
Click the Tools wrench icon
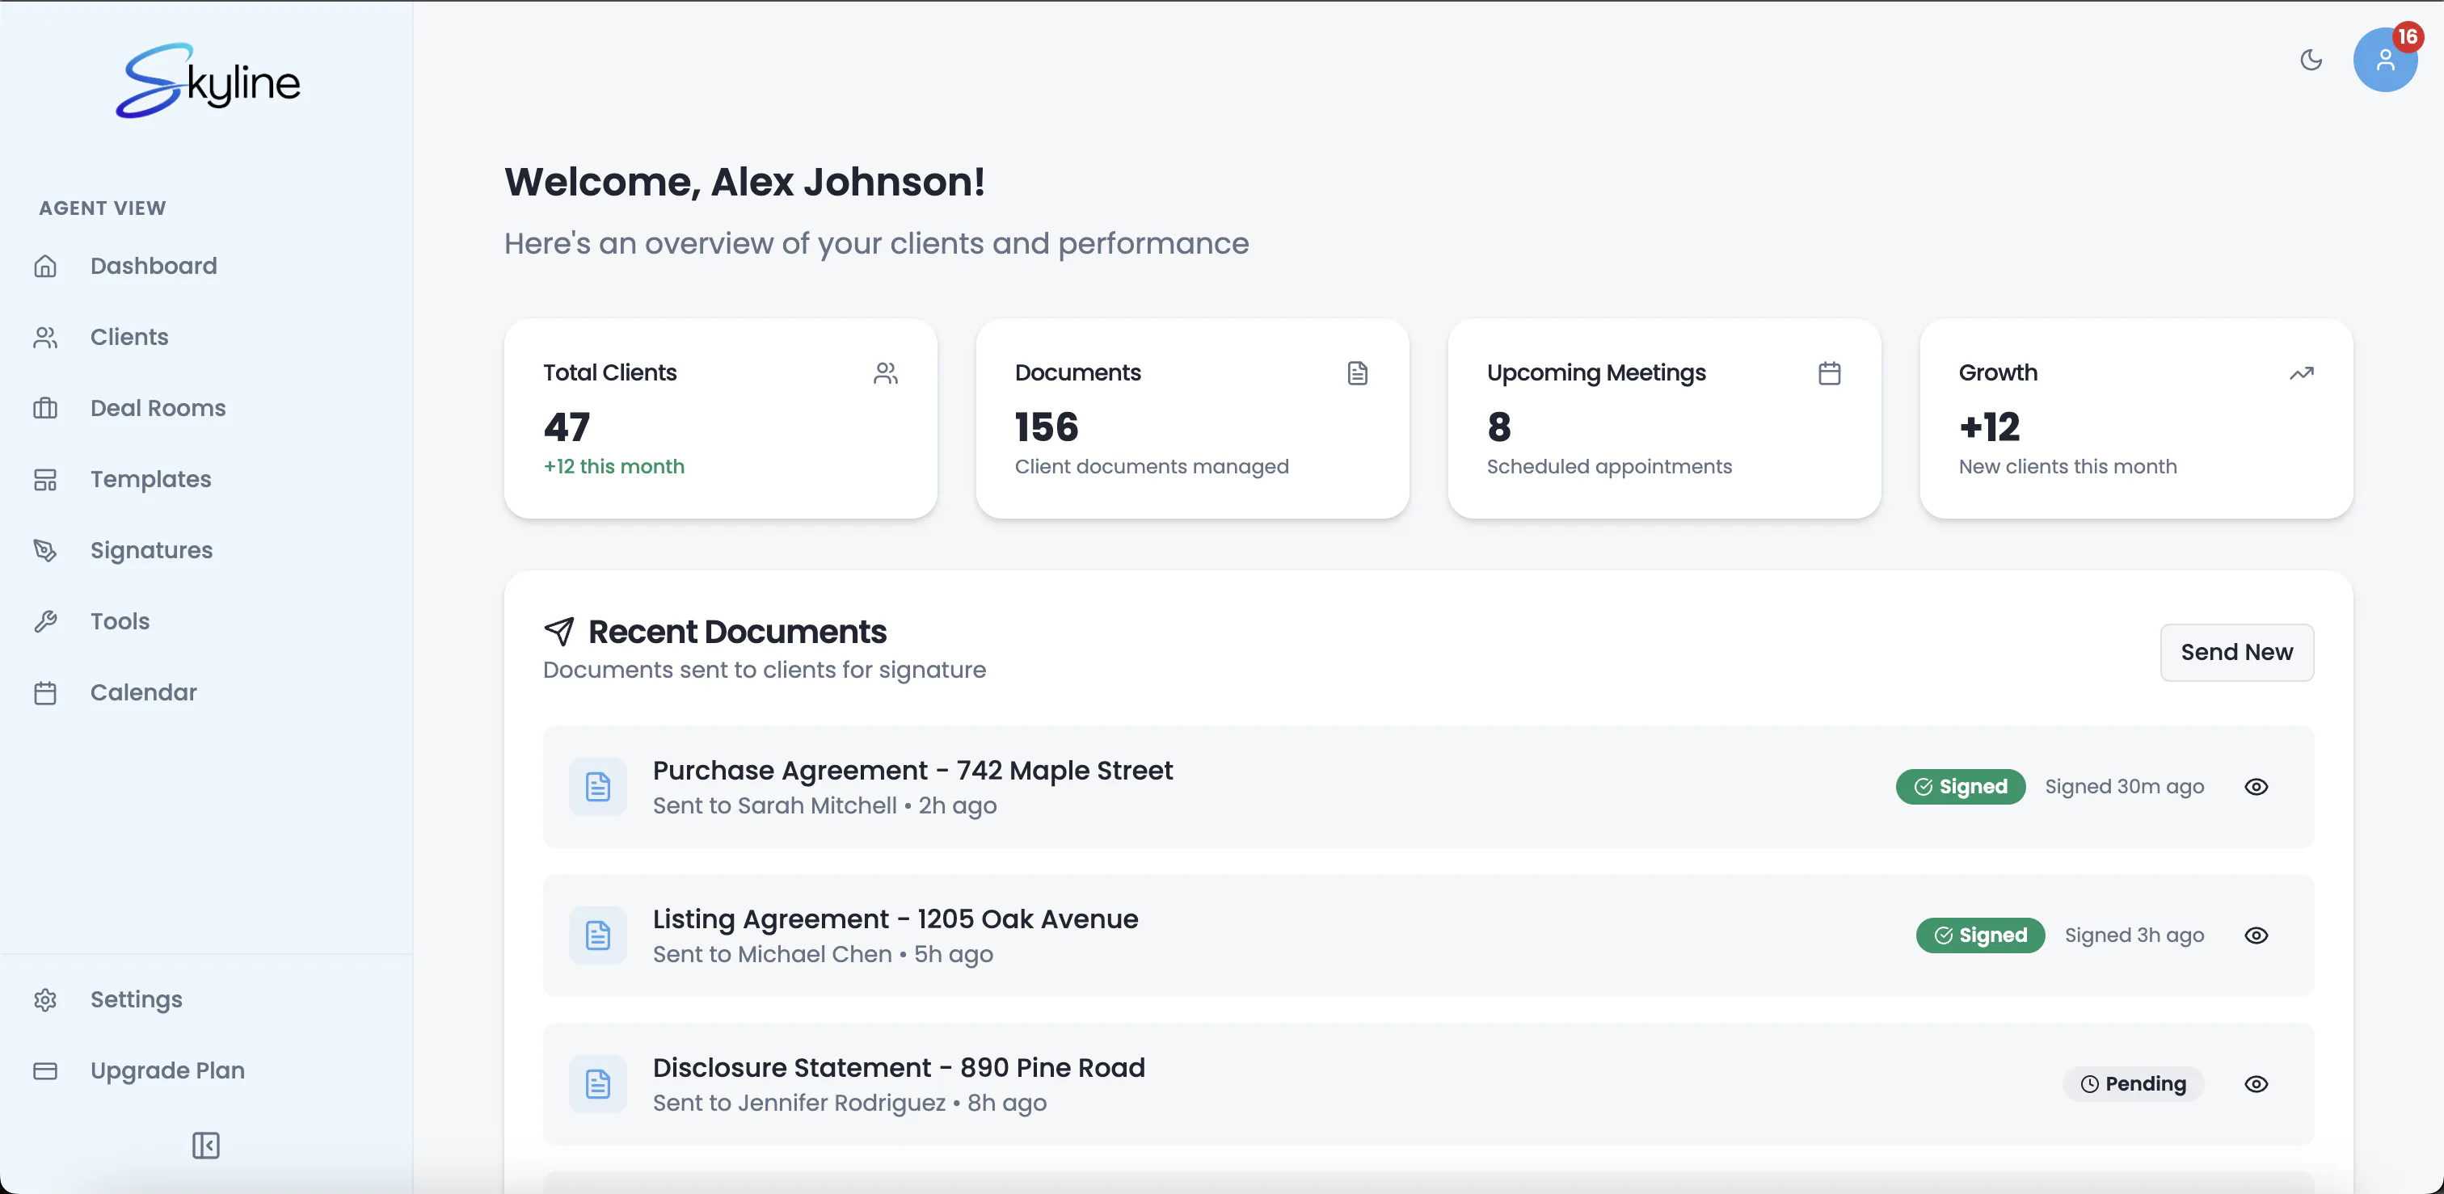[x=45, y=622]
